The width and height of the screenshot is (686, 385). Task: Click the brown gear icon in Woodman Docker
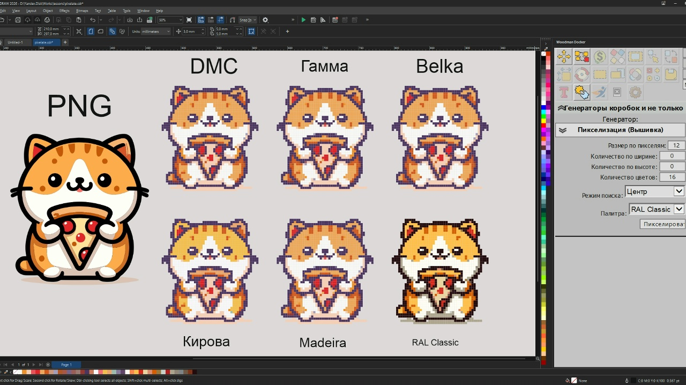point(635,92)
